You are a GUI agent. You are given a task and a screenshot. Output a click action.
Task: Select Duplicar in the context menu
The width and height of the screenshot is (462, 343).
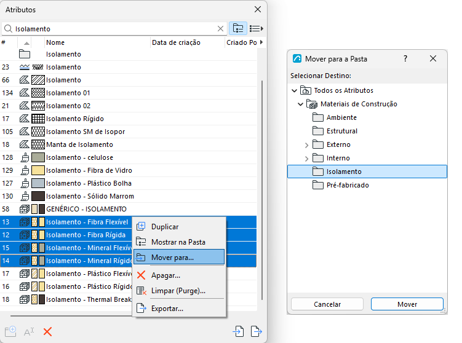pos(179,227)
